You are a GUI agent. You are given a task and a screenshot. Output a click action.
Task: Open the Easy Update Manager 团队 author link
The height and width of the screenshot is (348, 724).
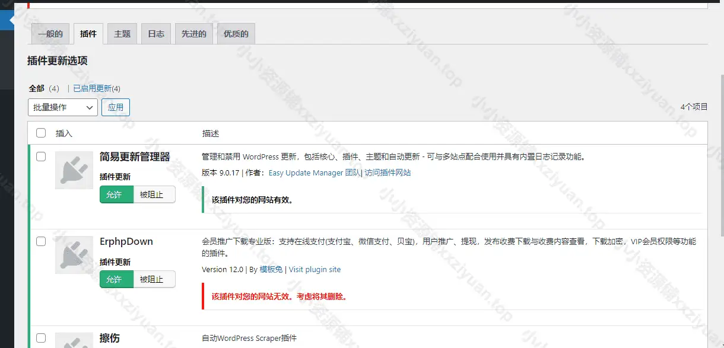pos(314,173)
